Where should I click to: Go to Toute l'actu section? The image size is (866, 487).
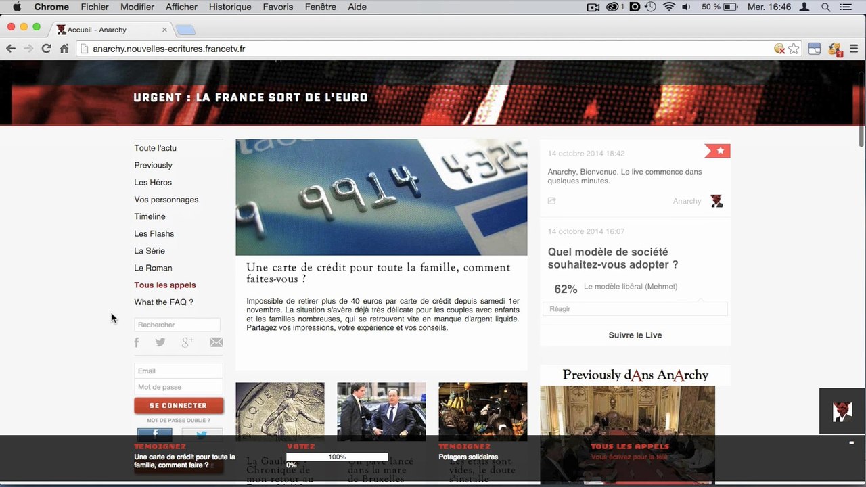156,148
